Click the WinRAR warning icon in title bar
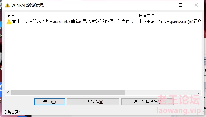The width and height of the screenshot is (206, 117). point(7,5)
